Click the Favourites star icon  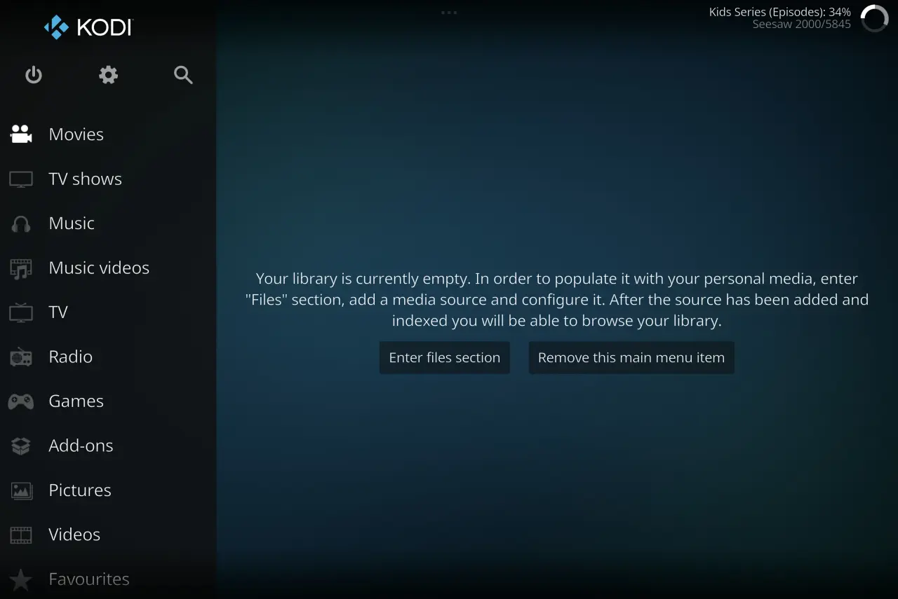(21, 579)
